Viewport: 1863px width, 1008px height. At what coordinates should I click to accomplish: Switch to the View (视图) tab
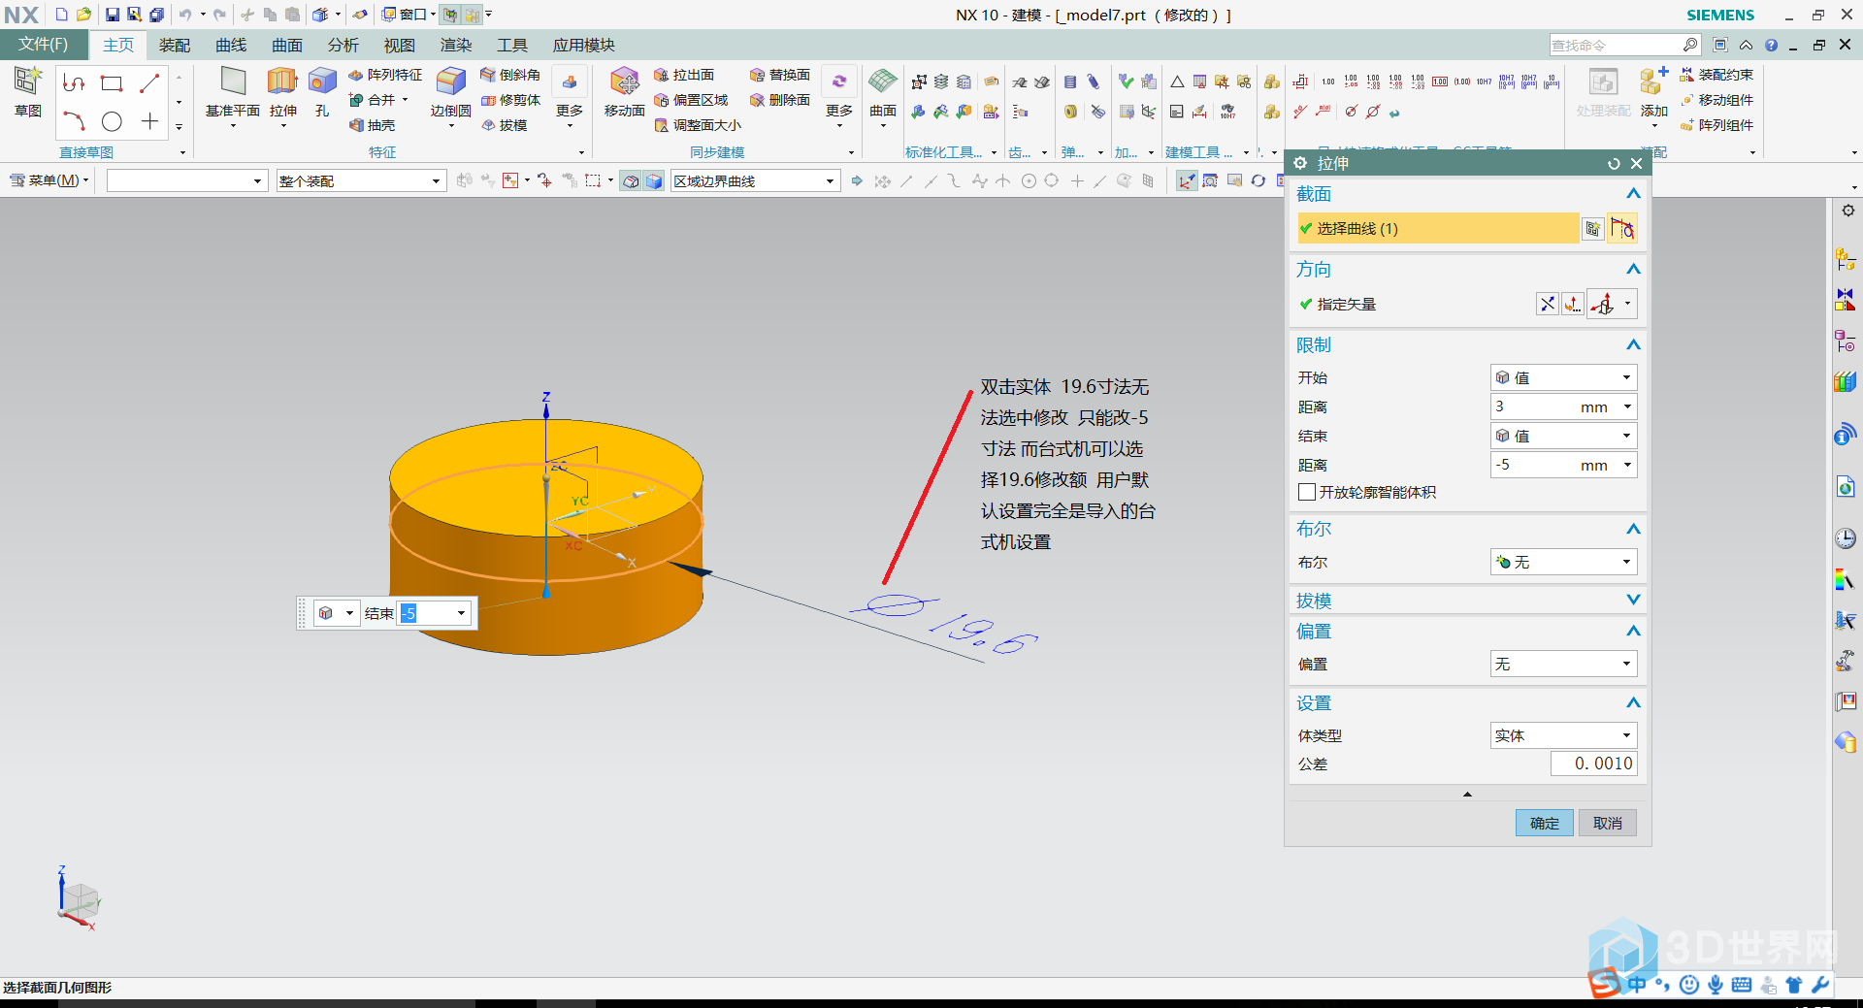click(x=399, y=46)
